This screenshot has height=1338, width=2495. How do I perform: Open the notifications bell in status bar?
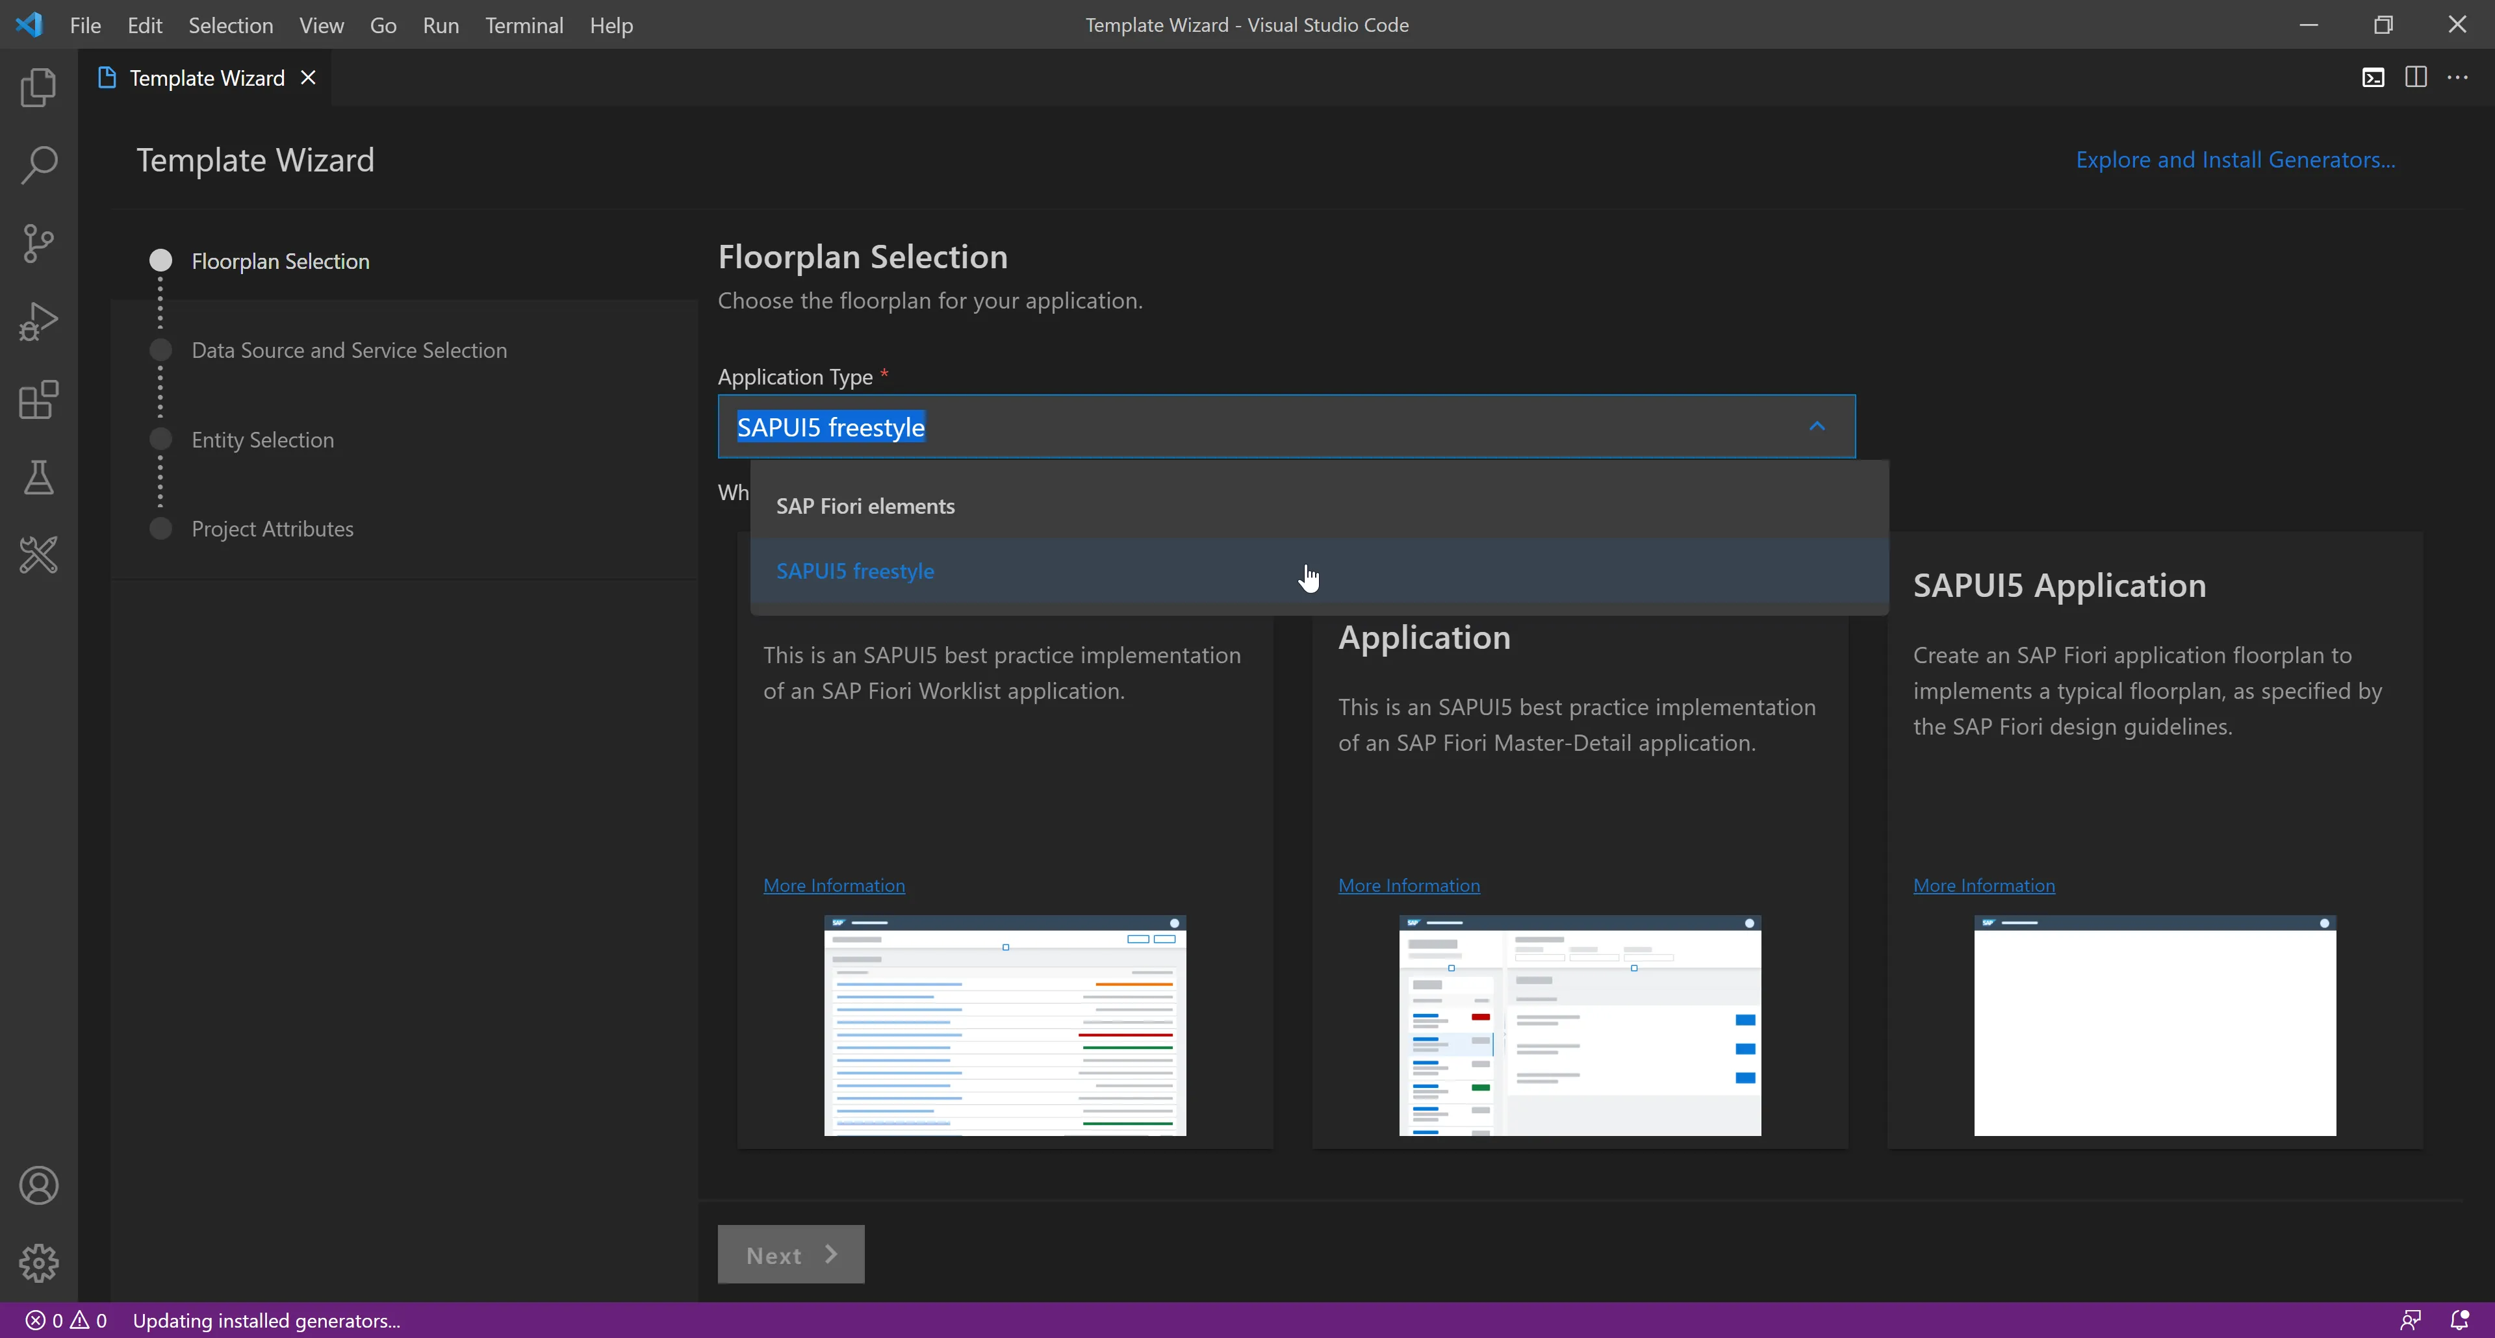pyautogui.click(x=2459, y=1320)
